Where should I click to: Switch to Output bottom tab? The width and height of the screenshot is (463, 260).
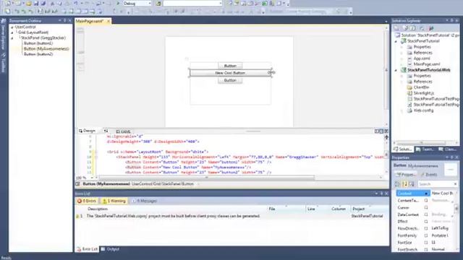(x=110, y=249)
